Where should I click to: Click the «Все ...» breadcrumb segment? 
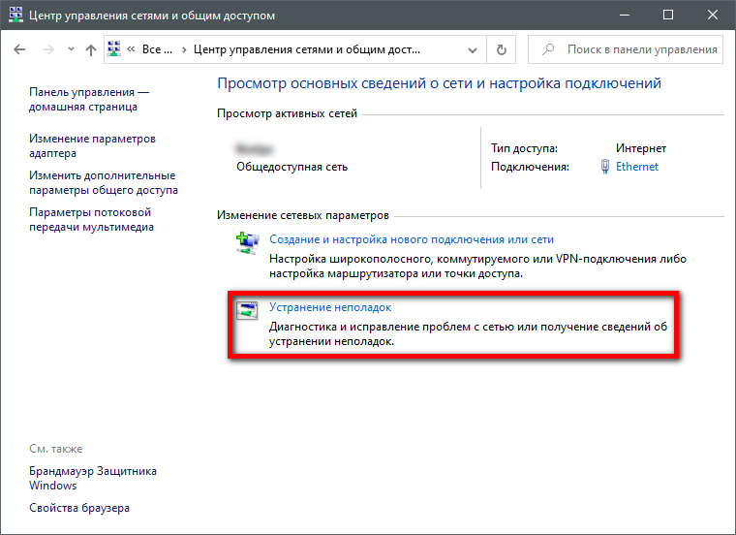point(157,49)
